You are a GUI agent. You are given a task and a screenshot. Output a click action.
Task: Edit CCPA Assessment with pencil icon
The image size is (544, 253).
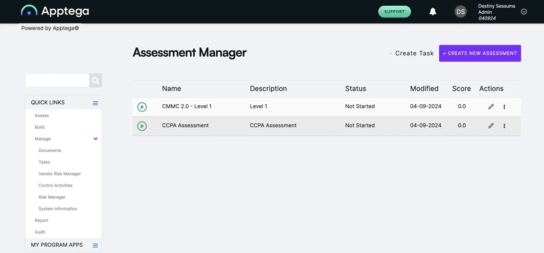(x=491, y=126)
